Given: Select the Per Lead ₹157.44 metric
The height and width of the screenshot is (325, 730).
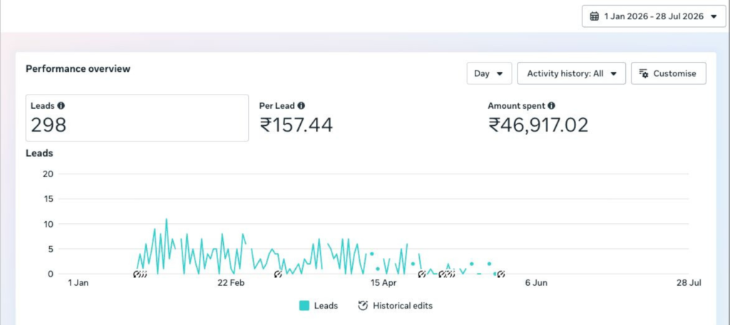Looking at the screenshot, I should tap(296, 118).
